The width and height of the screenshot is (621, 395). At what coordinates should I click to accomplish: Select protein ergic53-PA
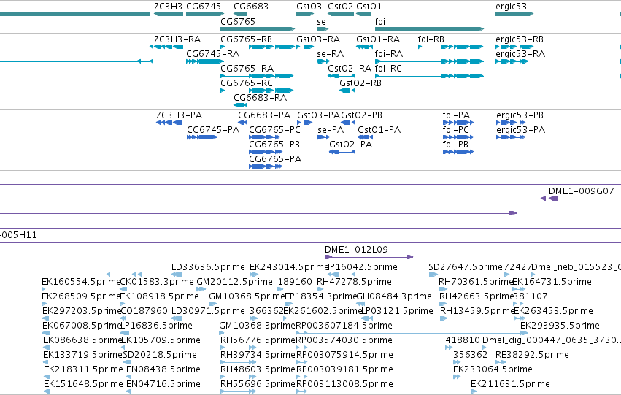[x=521, y=130]
